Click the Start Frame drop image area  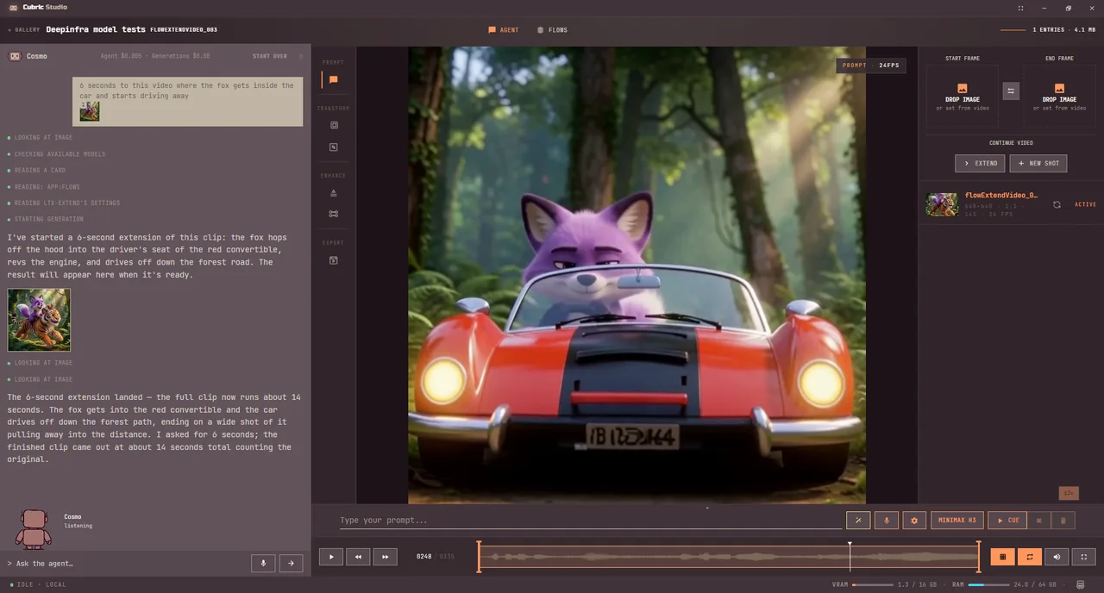[x=963, y=96]
